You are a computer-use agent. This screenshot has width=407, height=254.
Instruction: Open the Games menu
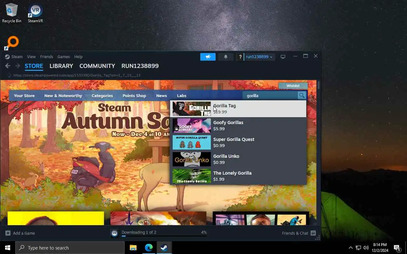[x=64, y=57]
